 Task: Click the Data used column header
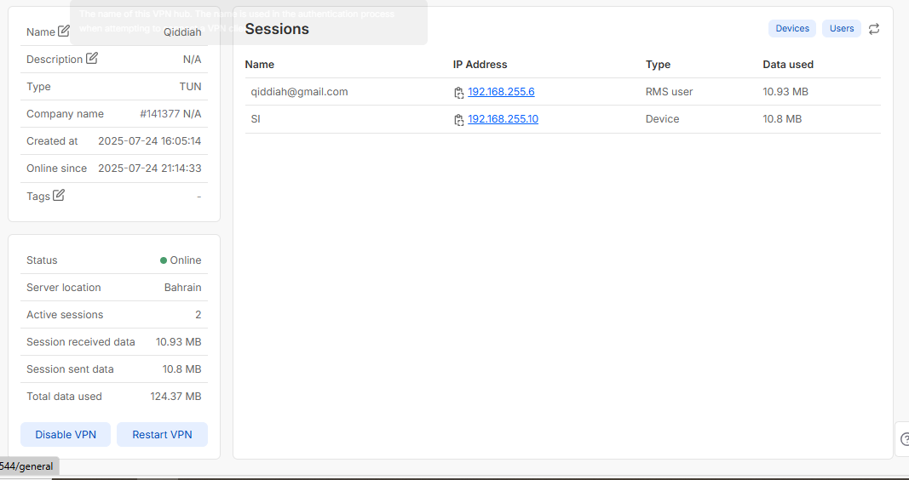click(x=787, y=65)
